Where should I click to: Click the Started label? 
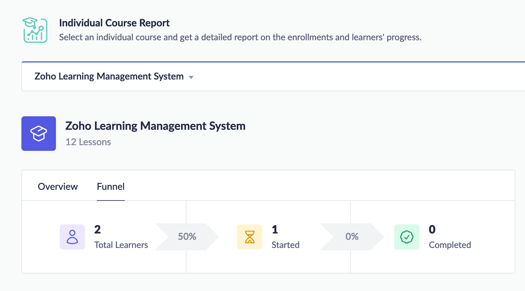tap(285, 245)
